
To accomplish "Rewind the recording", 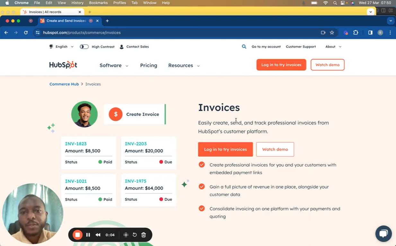I will (98, 235).
